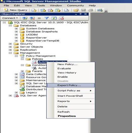Collapse the Policies folder
The image size is (132, 133).
[x=22, y=59]
